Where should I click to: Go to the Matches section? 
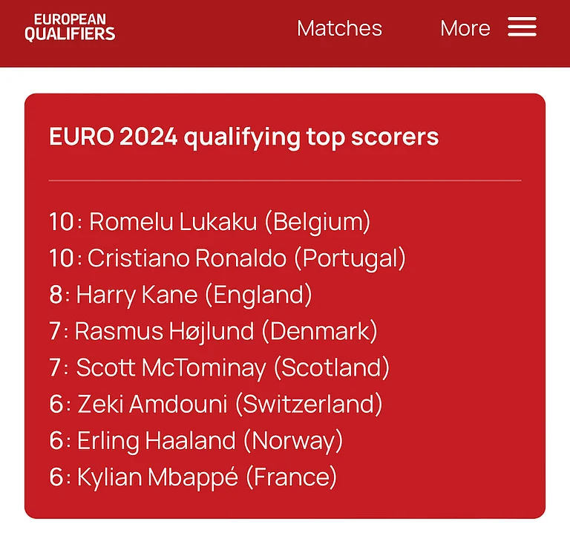click(339, 28)
